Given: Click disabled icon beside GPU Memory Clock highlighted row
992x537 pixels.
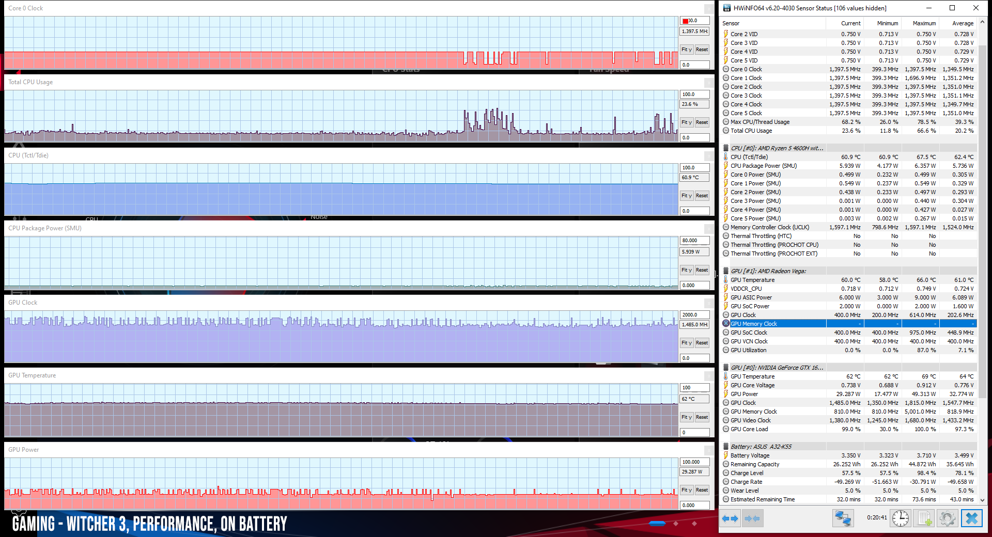Looking at the screenshot, I should tap(726, 324).
